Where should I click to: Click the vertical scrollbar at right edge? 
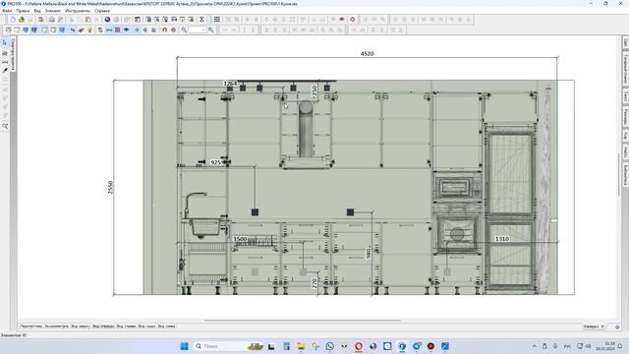tap(618, 175)
